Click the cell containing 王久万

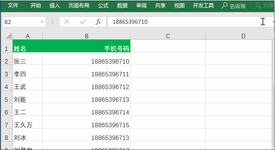27,122
